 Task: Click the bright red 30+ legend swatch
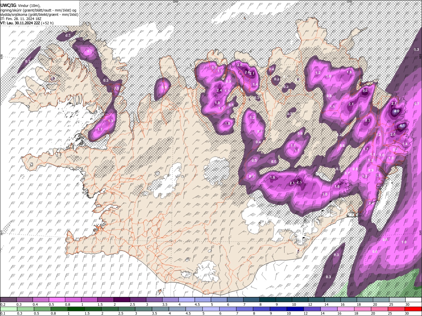pyautogui.click(x=413, y=309)
